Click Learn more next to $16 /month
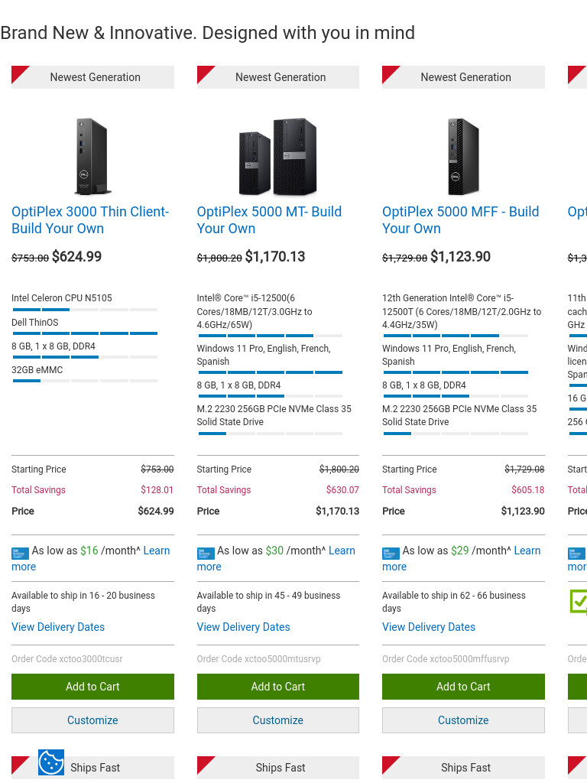This screenshot has width=587, height=783. [x=156, y=551]
